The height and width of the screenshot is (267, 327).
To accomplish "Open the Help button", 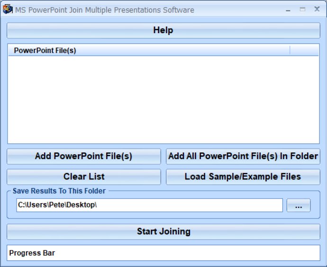I will (x=163, y=30).
